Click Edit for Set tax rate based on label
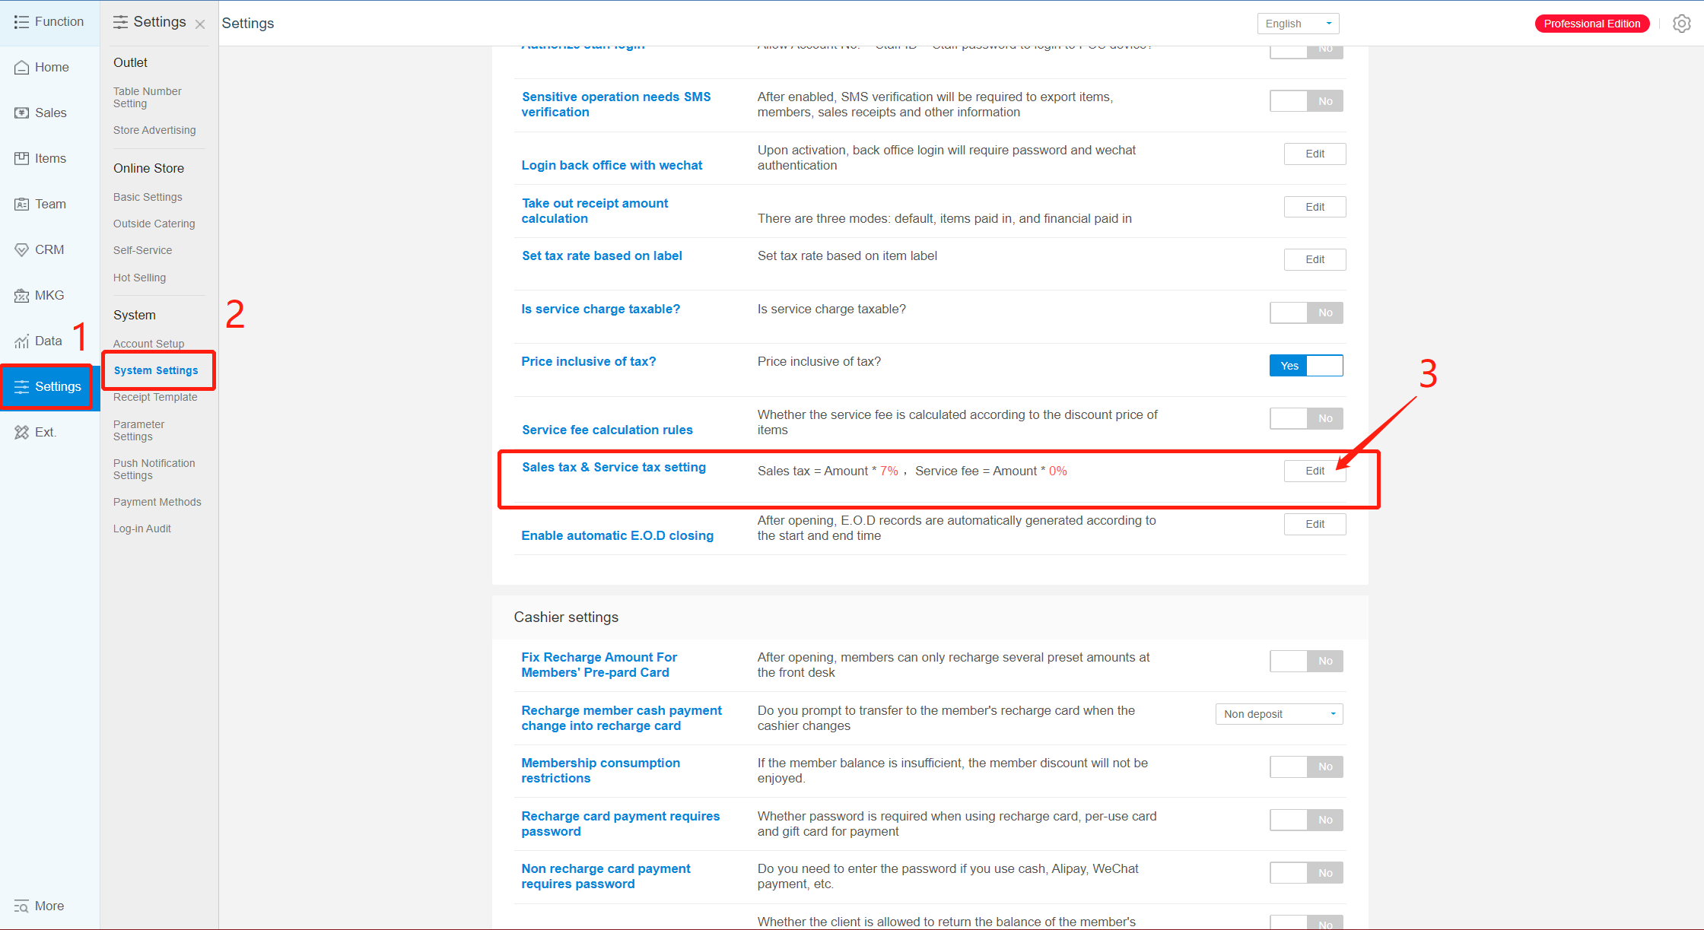 click(x=1315, y=259)
